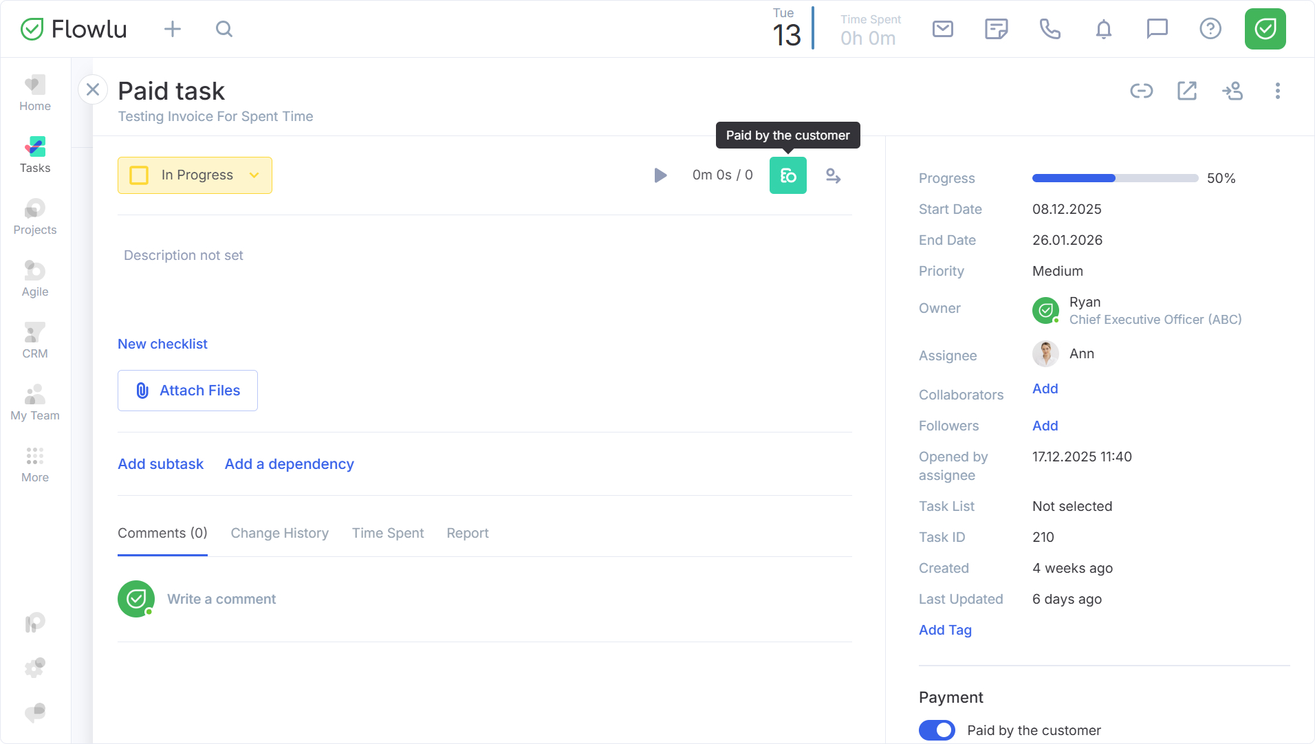Click the Add subtask link
The width and height of the screenshot is (1315, 744).
[160, 464]
